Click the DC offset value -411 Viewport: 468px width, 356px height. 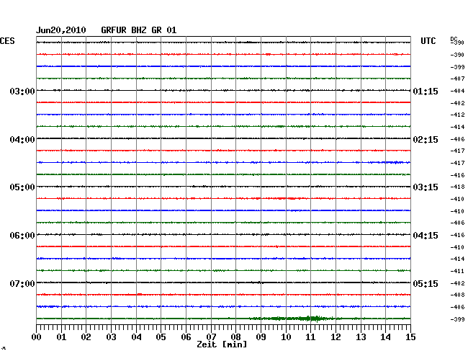pos(457,271)
